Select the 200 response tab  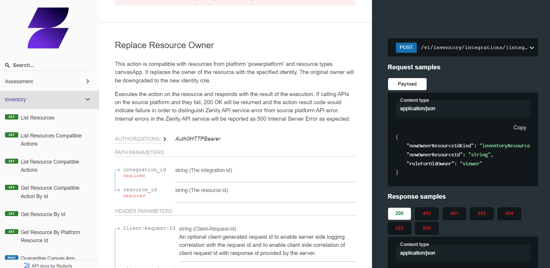(399, 213)
